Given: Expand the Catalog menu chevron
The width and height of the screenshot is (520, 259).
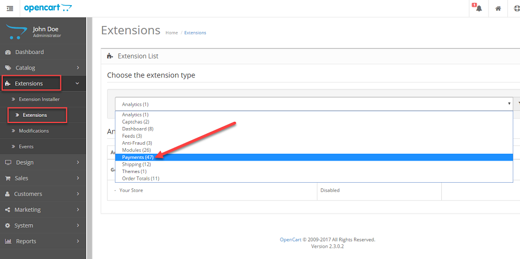Looking at the screenshot, I should 78,68.
